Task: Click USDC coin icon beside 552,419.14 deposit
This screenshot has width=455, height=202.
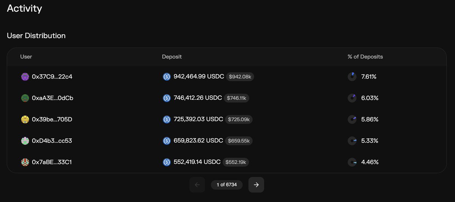Action: [166, 162]
